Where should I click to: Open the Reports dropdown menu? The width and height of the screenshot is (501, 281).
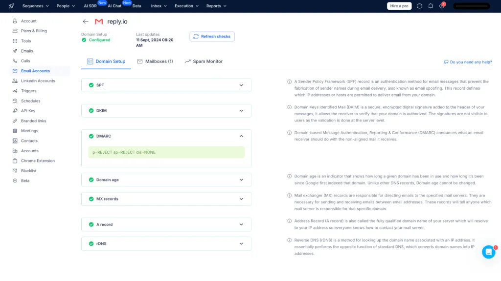[216, 6]
